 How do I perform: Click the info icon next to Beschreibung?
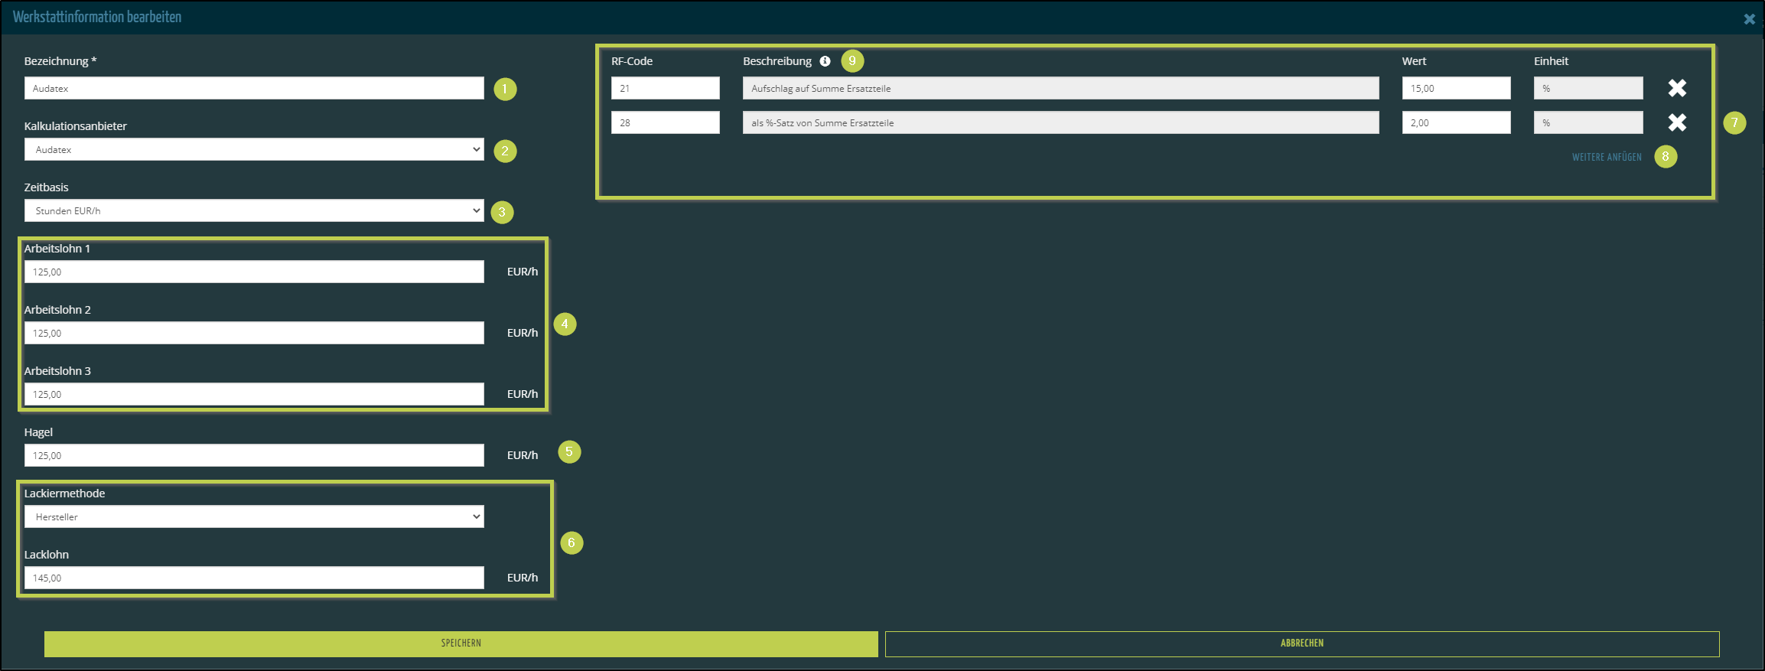[825, 61]
